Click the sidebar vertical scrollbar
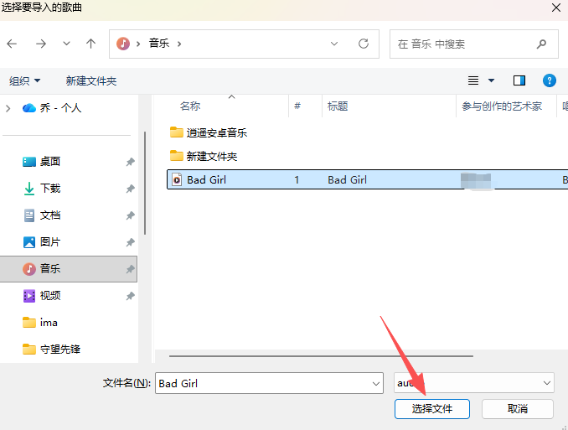Image resolution: width=568 pixels, height=430 pixels. click(145, 183)
